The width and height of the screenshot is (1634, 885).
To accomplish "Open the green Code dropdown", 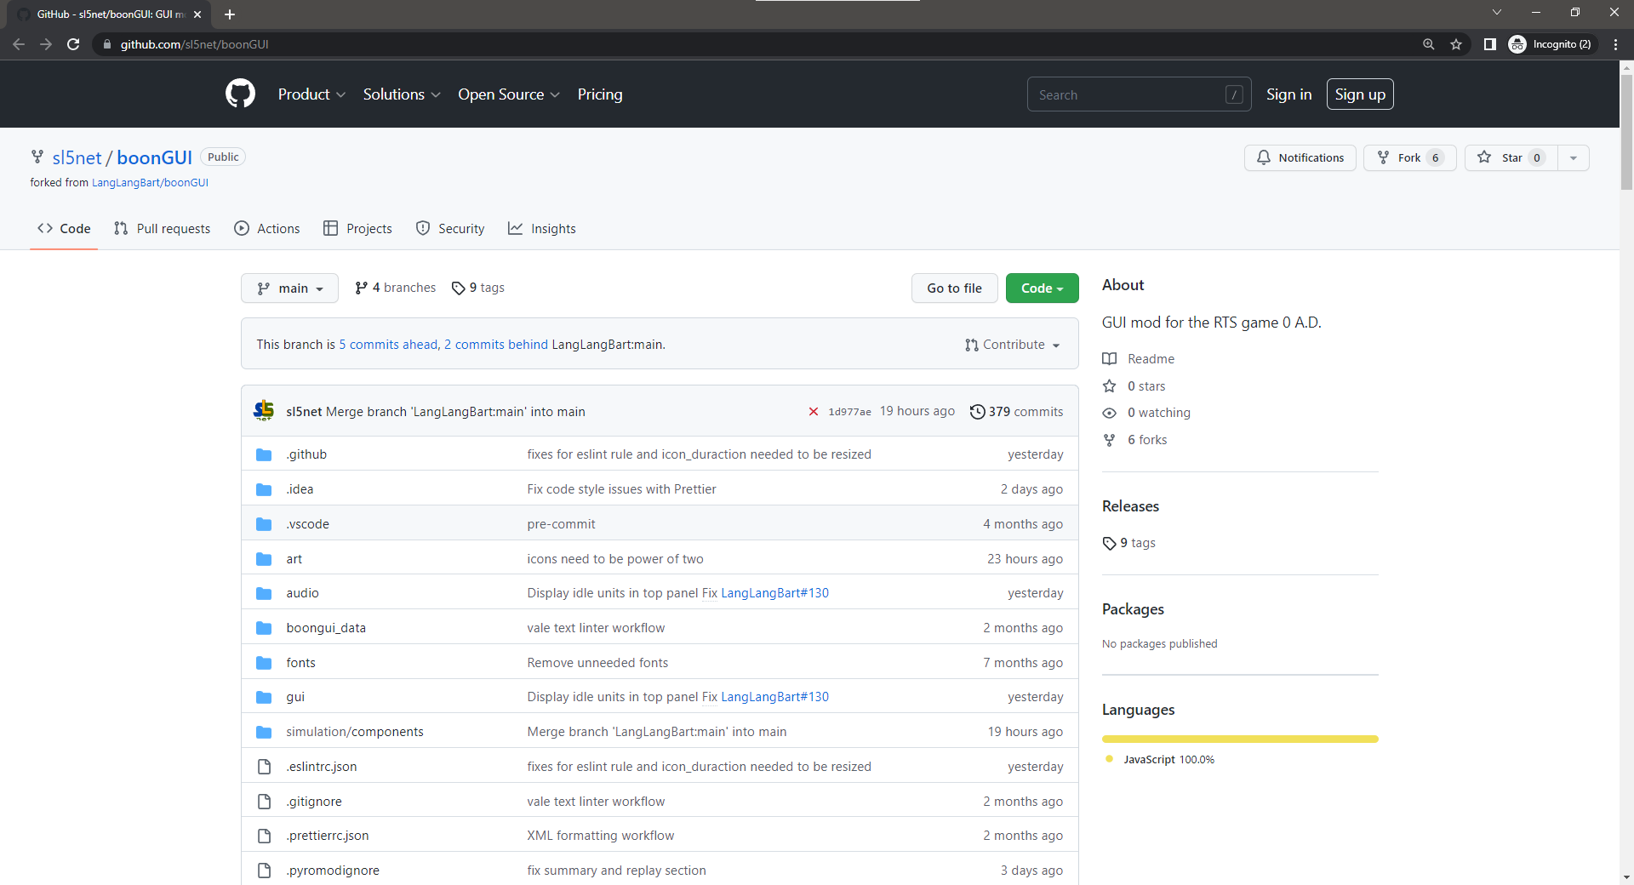I will (x=1042, y=288).
